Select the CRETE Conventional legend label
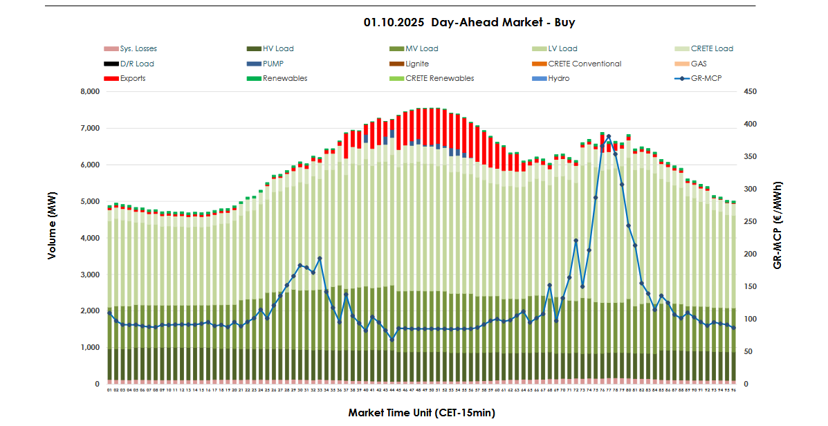Image resolution: width=828 pixels, height=426 pixels. (585, 64)
